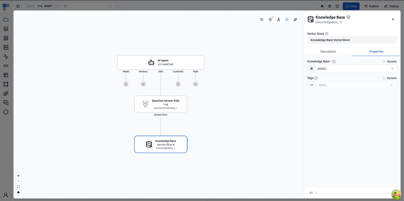Switch to the Description tab
Viewport: 404px width, 201px height.
tap(328, 52)
